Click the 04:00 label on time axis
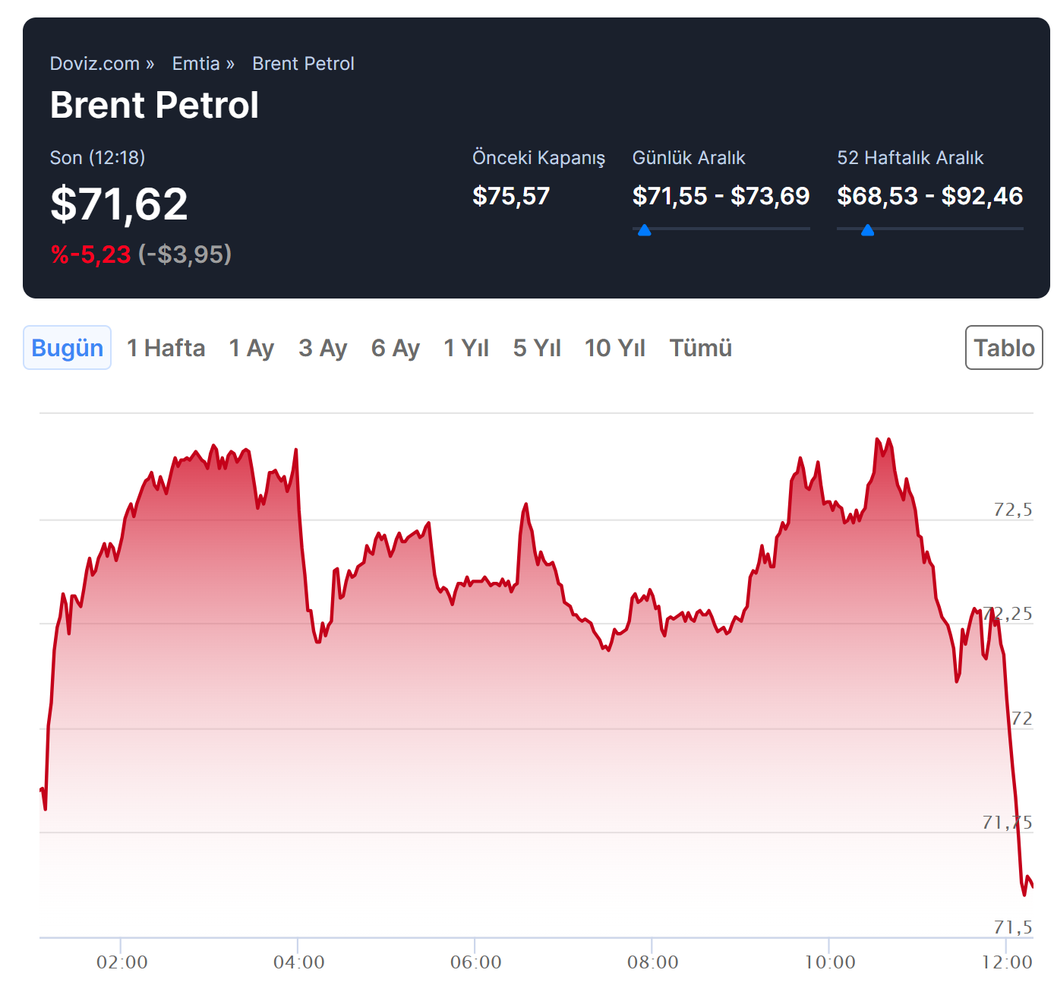1054x992 pixels. [298, 962]
